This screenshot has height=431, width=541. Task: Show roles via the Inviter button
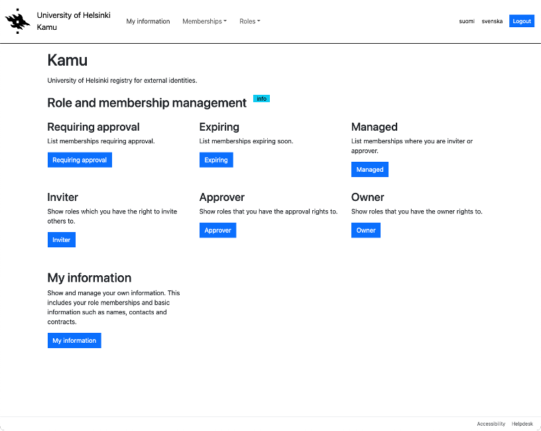click(x=62, y=240)
